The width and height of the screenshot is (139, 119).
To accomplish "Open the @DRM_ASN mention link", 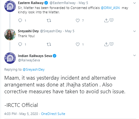I will coord(110,8).
